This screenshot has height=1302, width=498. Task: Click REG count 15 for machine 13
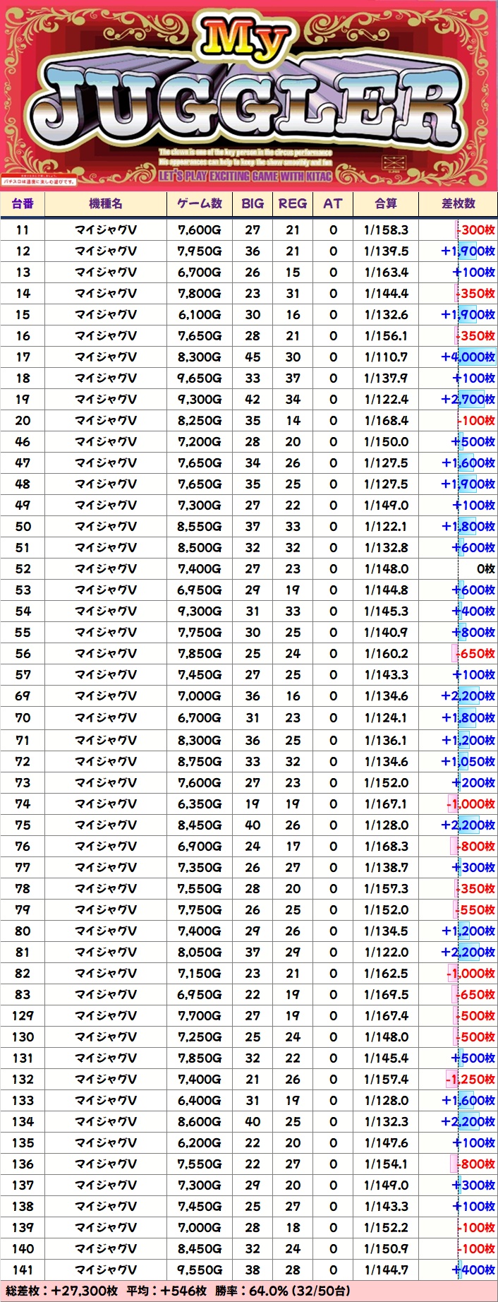pyautogui.click(x=293, y=272)
